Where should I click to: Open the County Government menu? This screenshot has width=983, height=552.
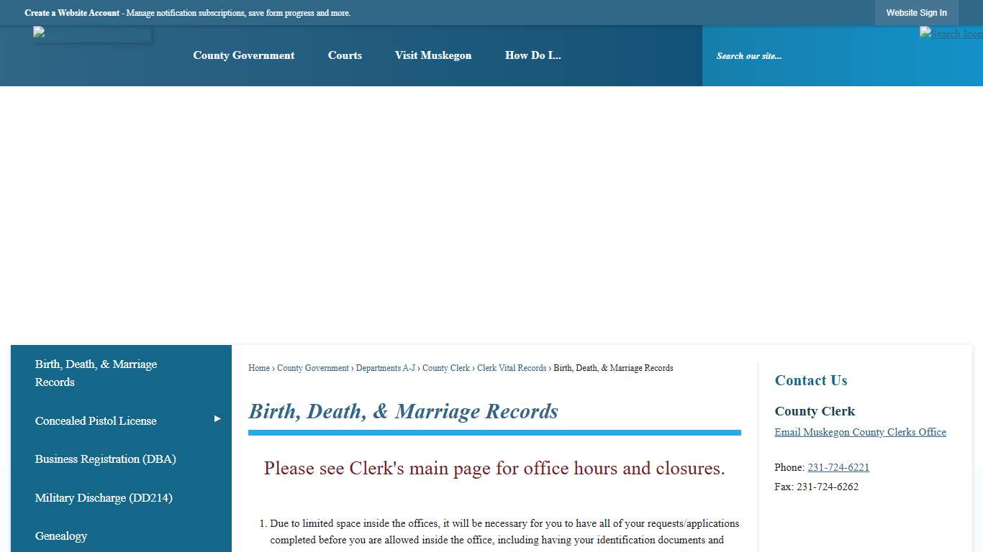click(243, 55)
